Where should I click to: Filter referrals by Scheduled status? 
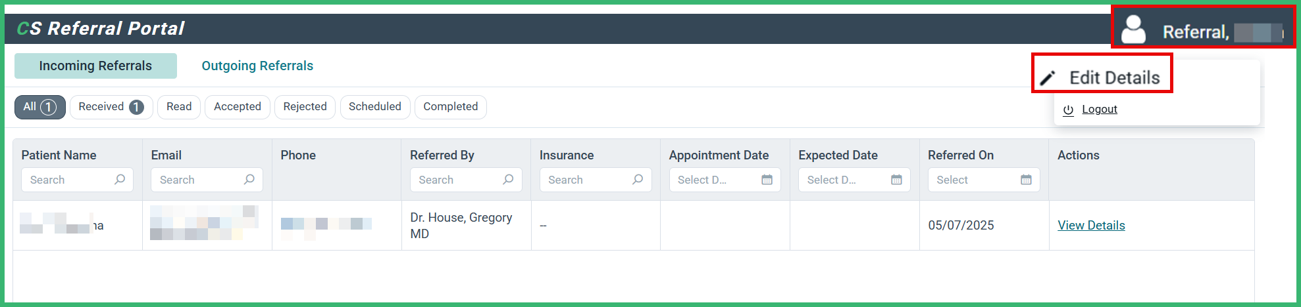click(374, 107)
